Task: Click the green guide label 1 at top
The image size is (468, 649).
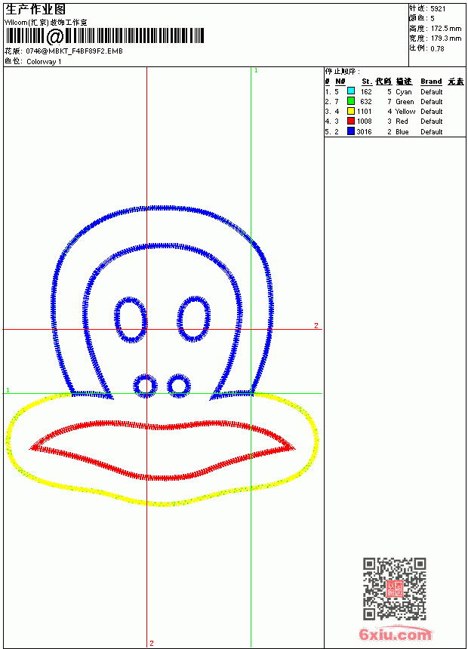Action: pos(256,70)
